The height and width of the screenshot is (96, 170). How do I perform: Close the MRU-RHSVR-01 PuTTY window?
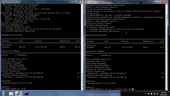[x=80, y=1]
